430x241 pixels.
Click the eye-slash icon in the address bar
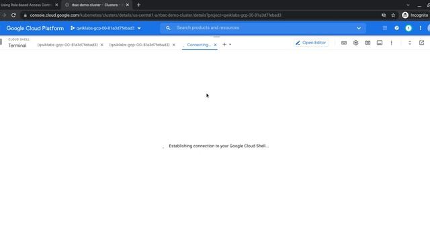[384, 15]
